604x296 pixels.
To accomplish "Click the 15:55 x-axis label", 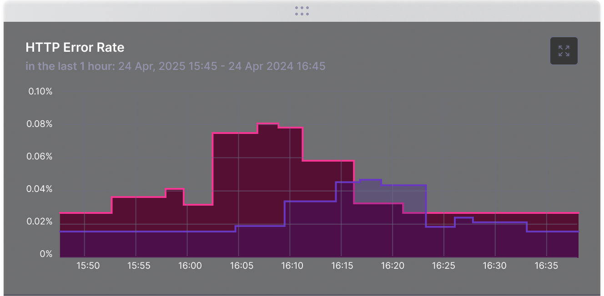I will coord(139,266).
